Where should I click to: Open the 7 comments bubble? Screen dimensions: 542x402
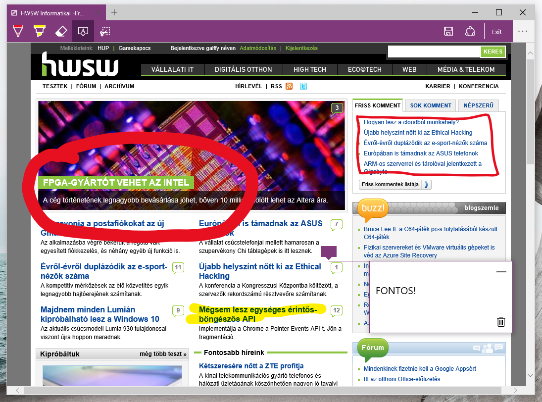(336, 224)
